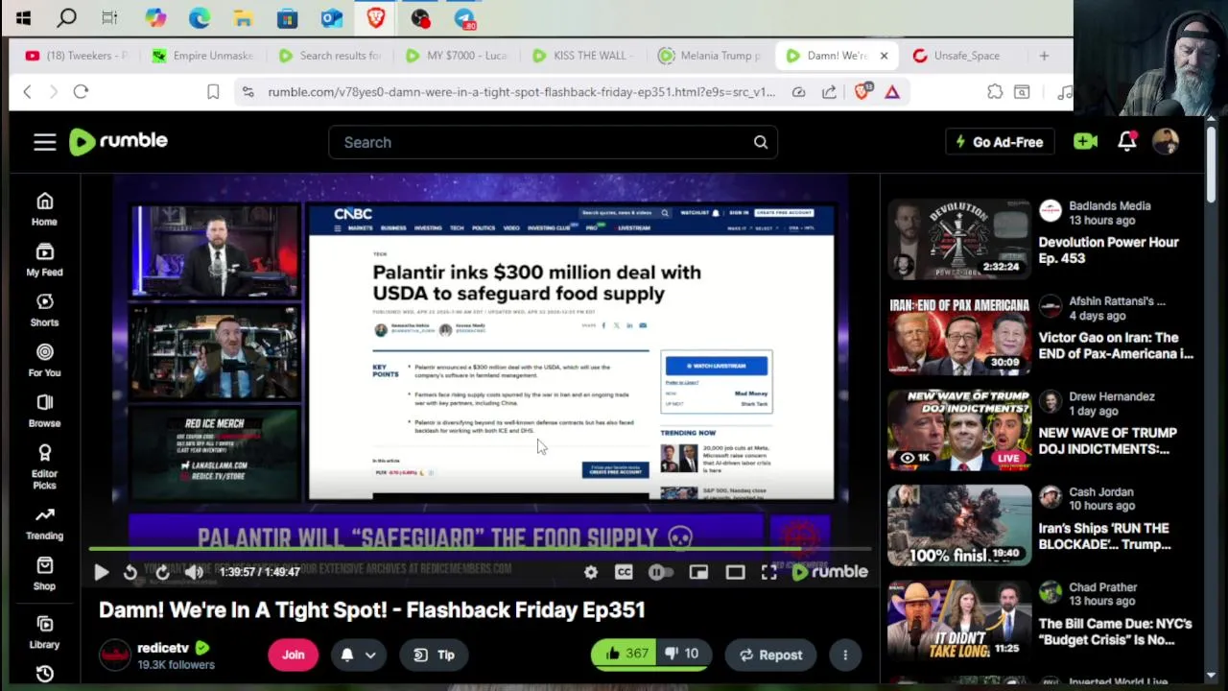Click the Join button
This screenshot has height=691, width=1228.
pos(293,655)
